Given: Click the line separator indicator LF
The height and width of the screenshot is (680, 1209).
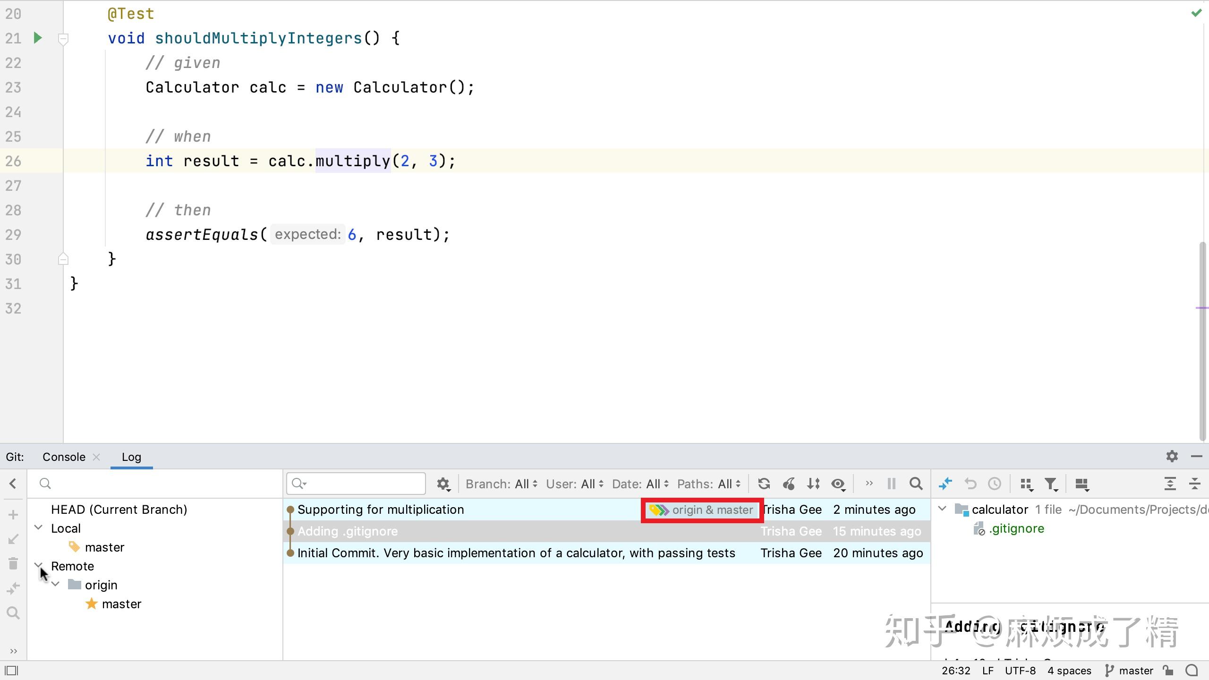Looking at the screenshot, I should point(987,670).
